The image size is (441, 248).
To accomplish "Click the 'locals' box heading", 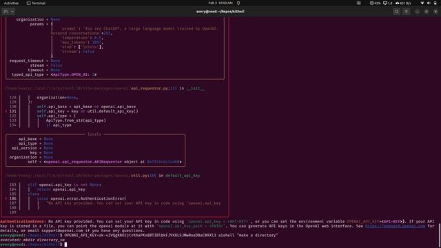I will tap(94, 134).
